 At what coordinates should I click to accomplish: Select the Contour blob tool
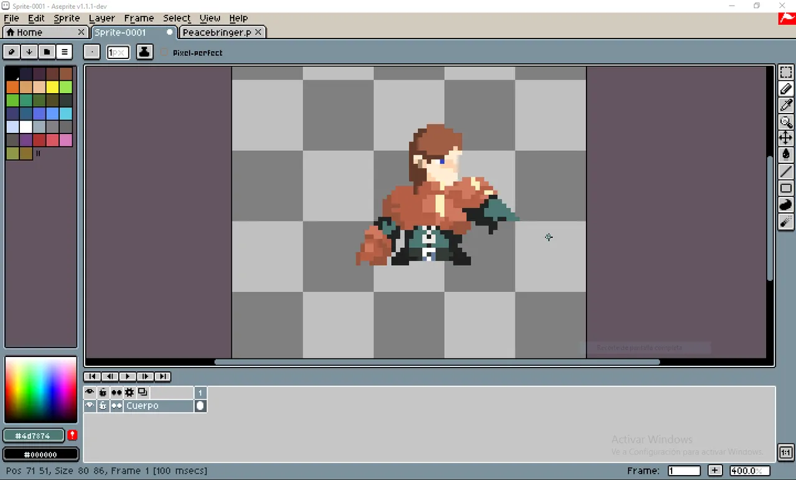[x=786, y=205]
